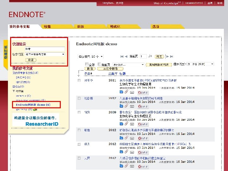Click the 从组中删除 button

point(110,69)
